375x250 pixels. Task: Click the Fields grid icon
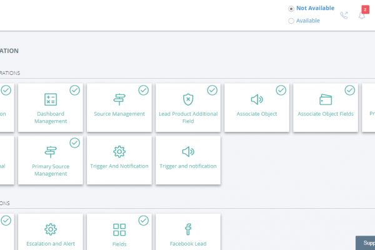[119, 229]
